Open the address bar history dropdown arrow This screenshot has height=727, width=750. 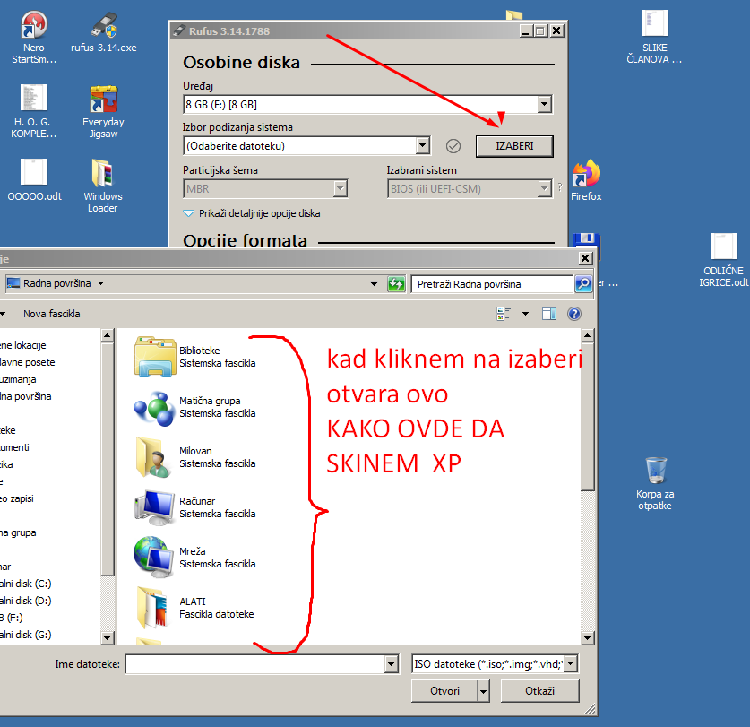coord(374,284)
